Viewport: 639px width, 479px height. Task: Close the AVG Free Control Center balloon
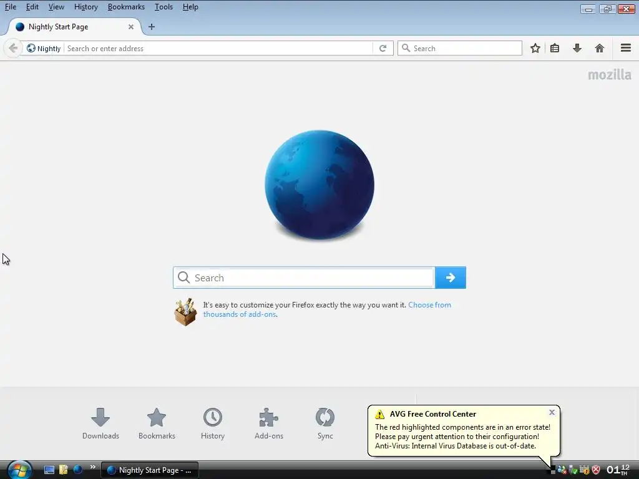[x=552, y=412]
